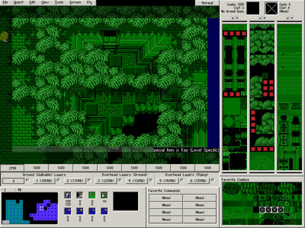Click the selected combo black preview swatch
305x228 pixels.
pyautogui.click(x=253, y=8)
